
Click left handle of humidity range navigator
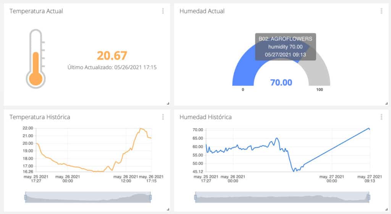(x=195, y=197)
